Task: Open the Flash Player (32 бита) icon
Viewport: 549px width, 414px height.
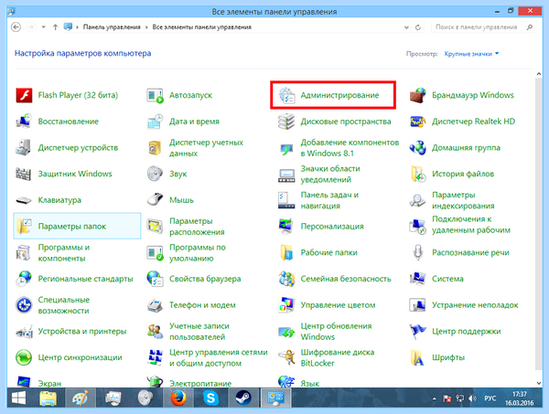Action: 24,95
